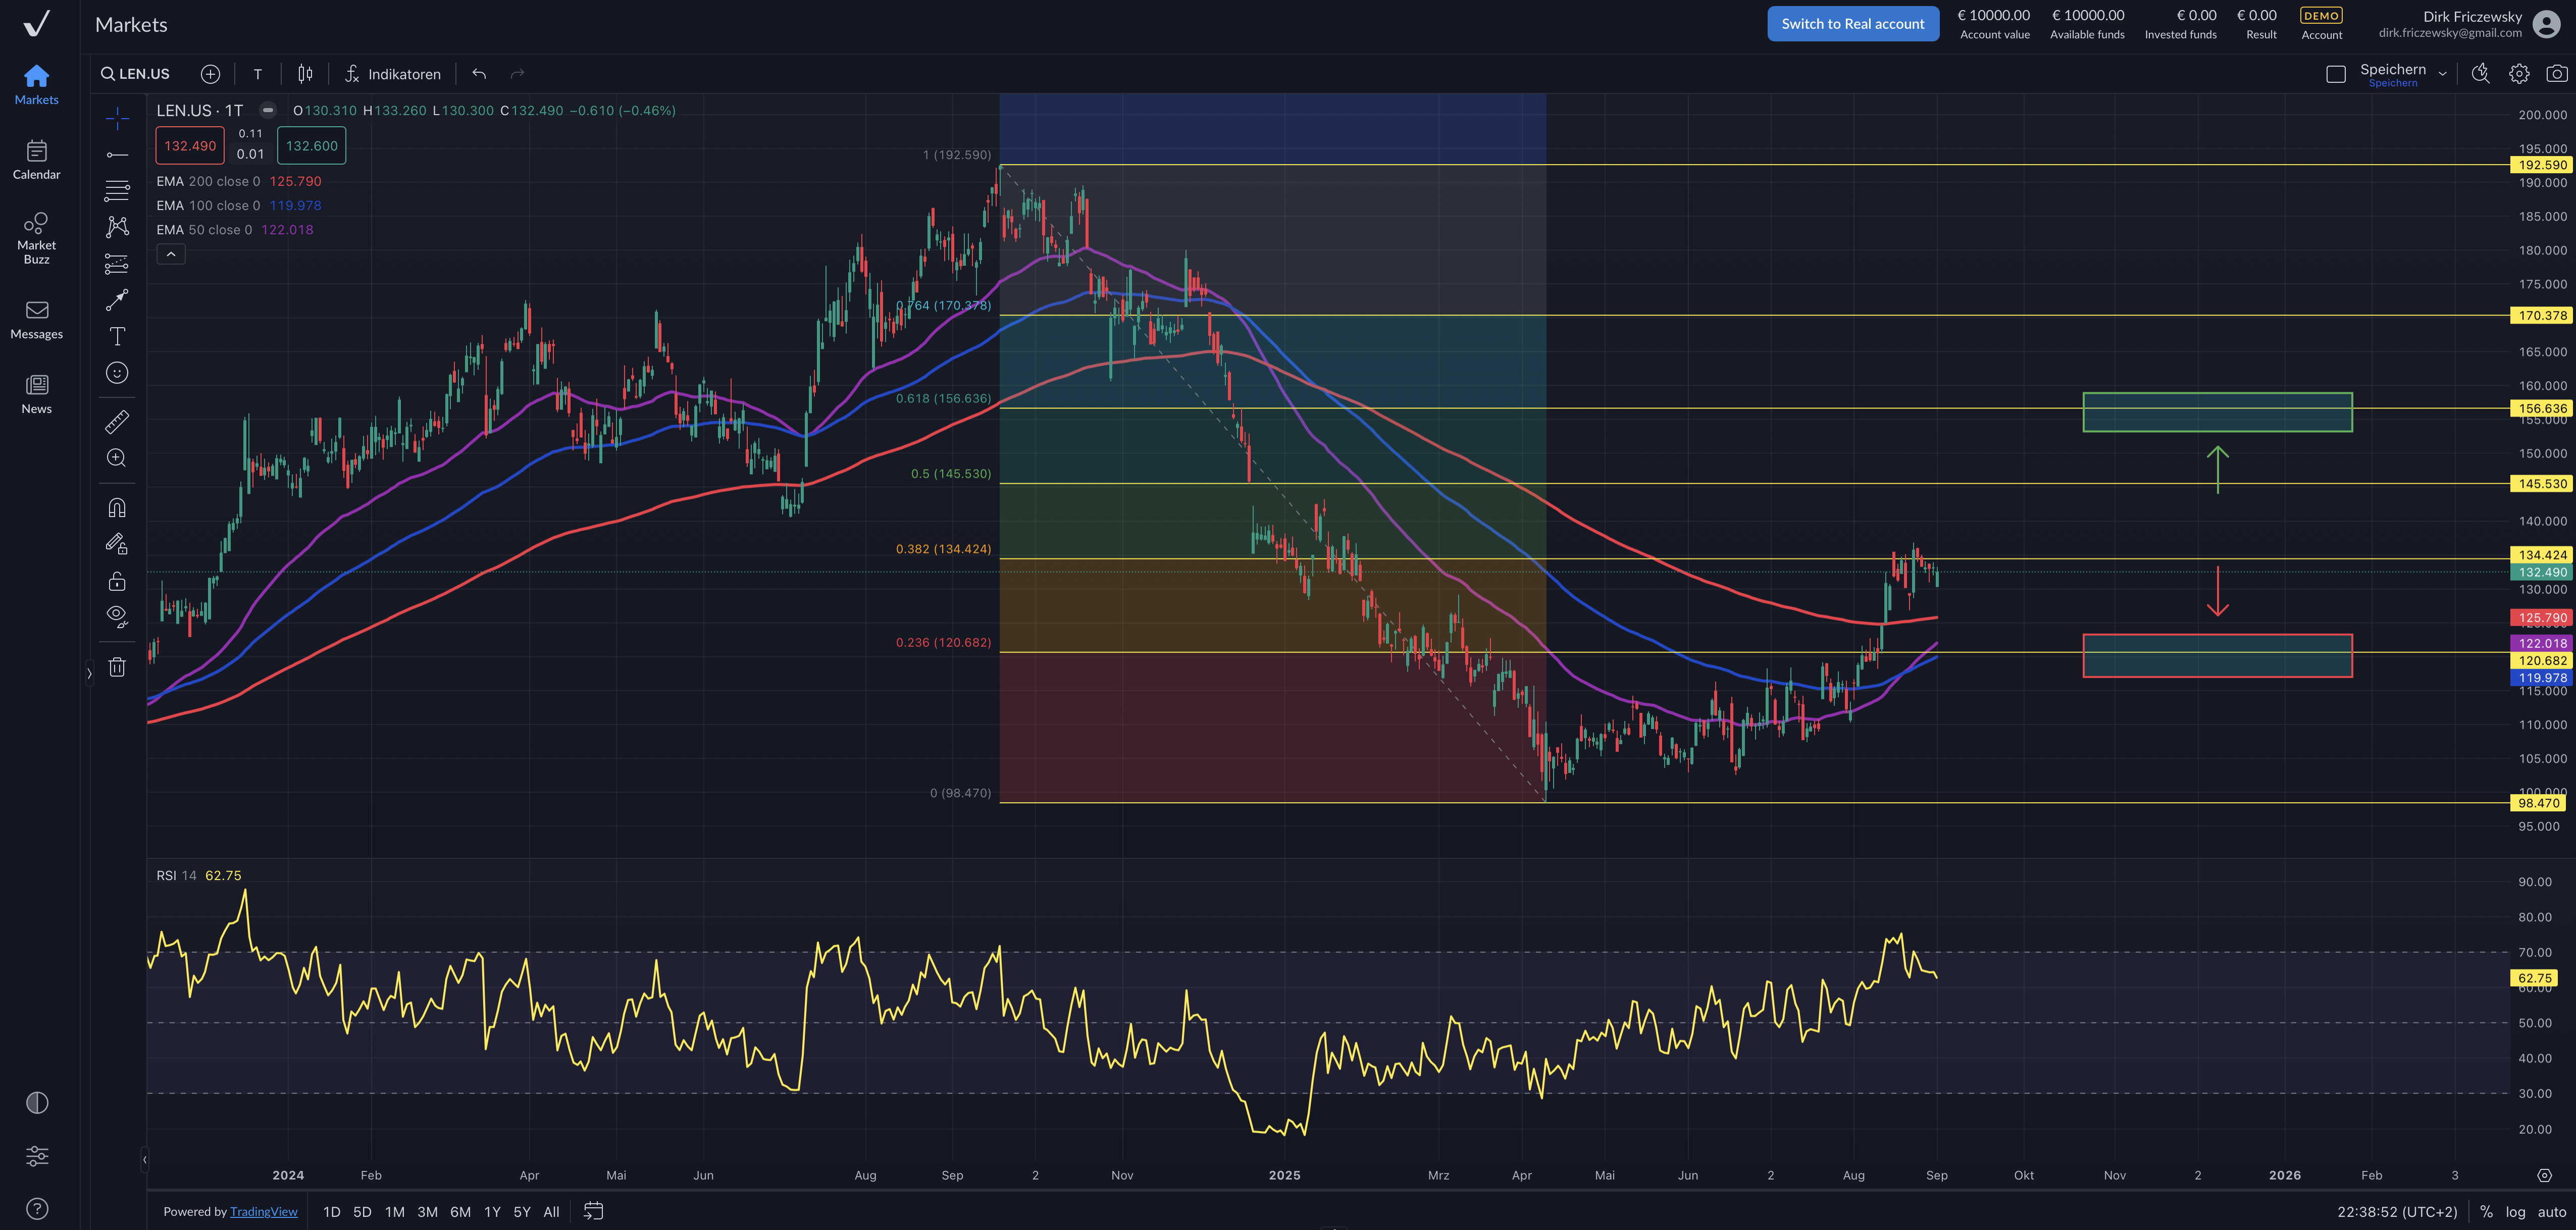Expand the Speichern dropdown arrow
Image resolution: width=2576 pixels, height=1230 pixels.
[2442, 74]
